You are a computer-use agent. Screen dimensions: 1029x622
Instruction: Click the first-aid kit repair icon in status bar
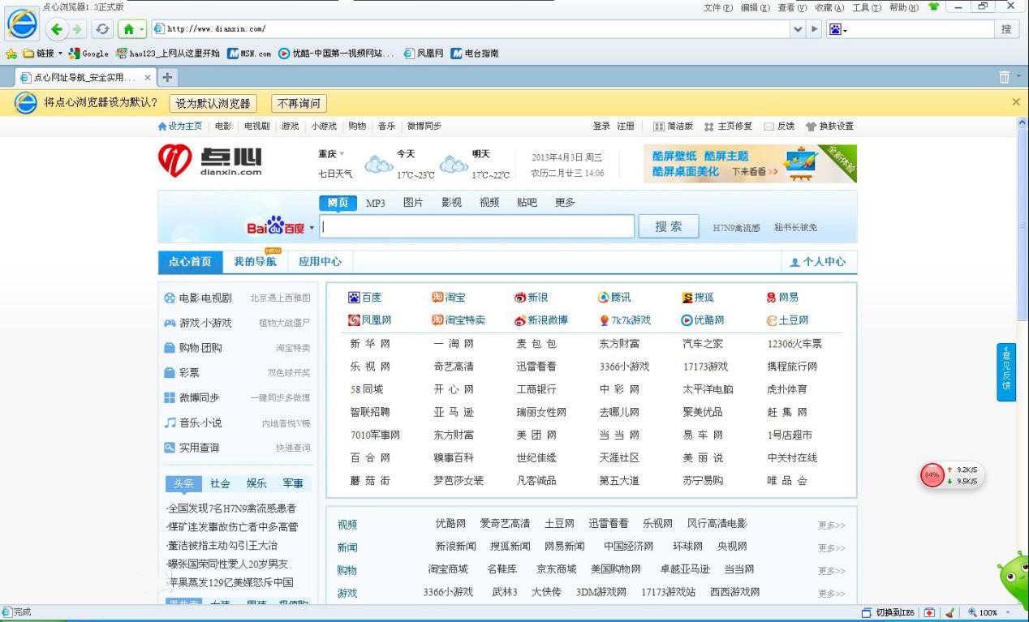[x=930, y=613]
